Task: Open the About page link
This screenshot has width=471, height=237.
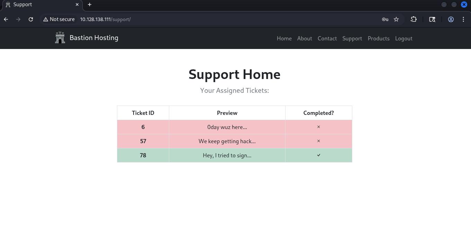Action: coord(305,38)
